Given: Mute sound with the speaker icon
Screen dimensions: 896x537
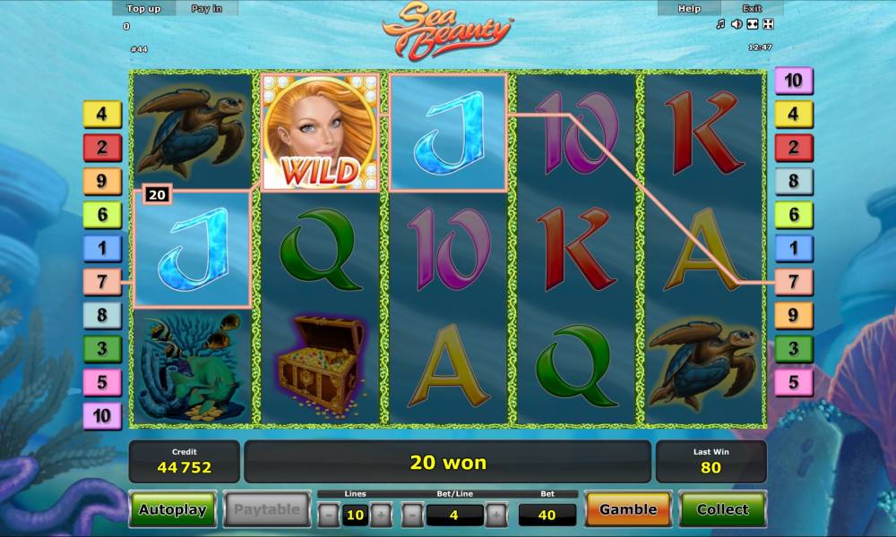Looking at the screenshot, I should (x=737, y=24).
